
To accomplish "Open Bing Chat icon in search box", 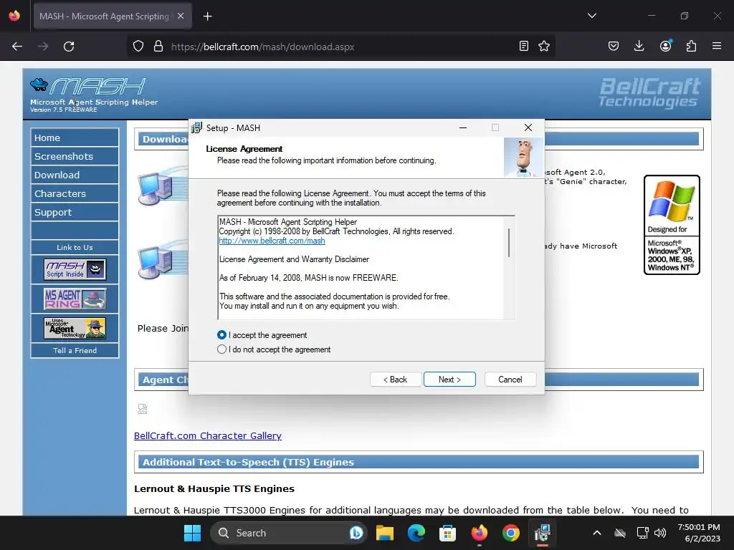I will [356, 533].
